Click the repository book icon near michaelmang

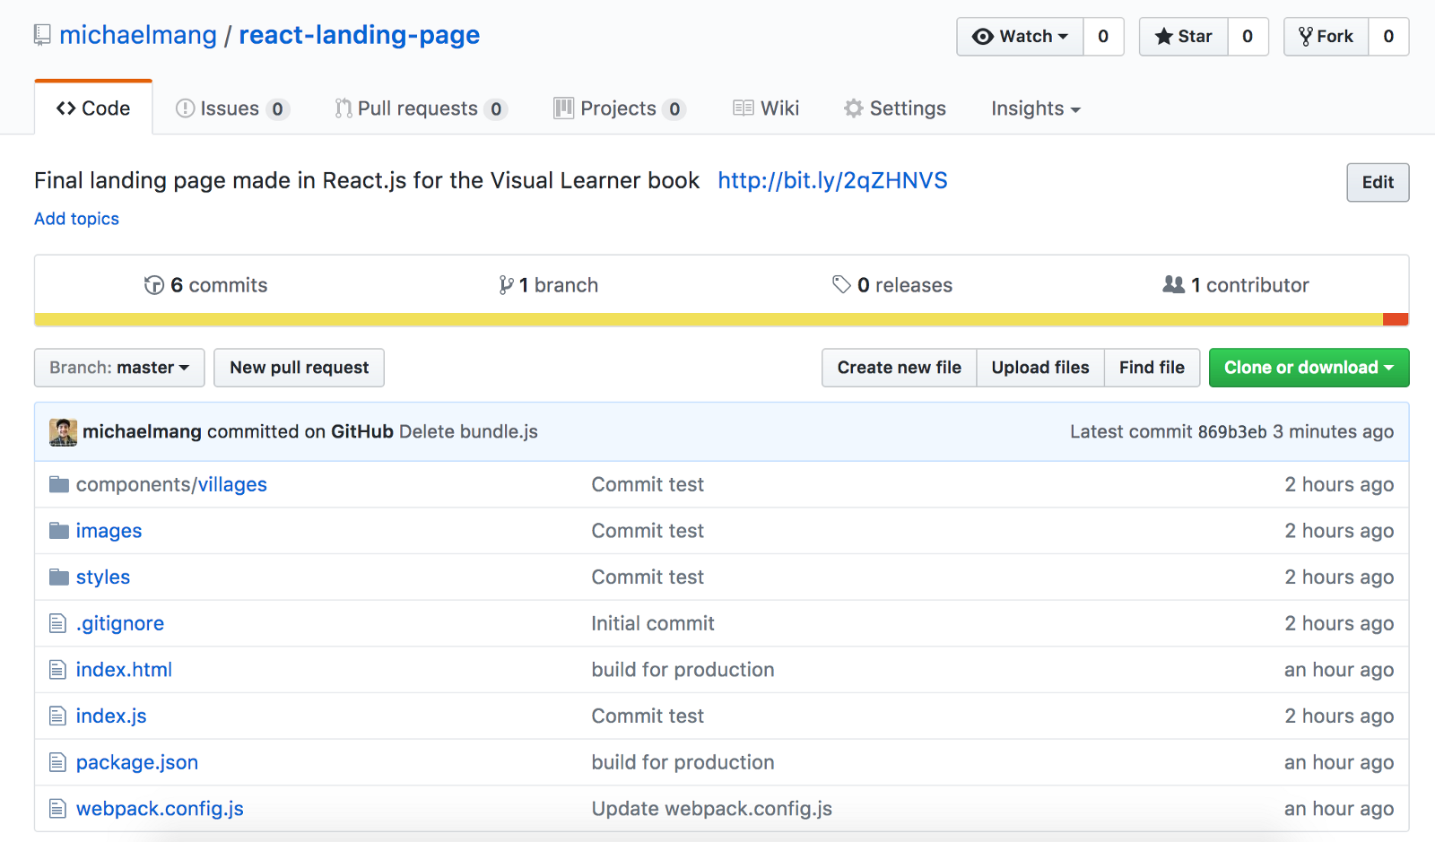pyautogui.click(x=42, y=35)
